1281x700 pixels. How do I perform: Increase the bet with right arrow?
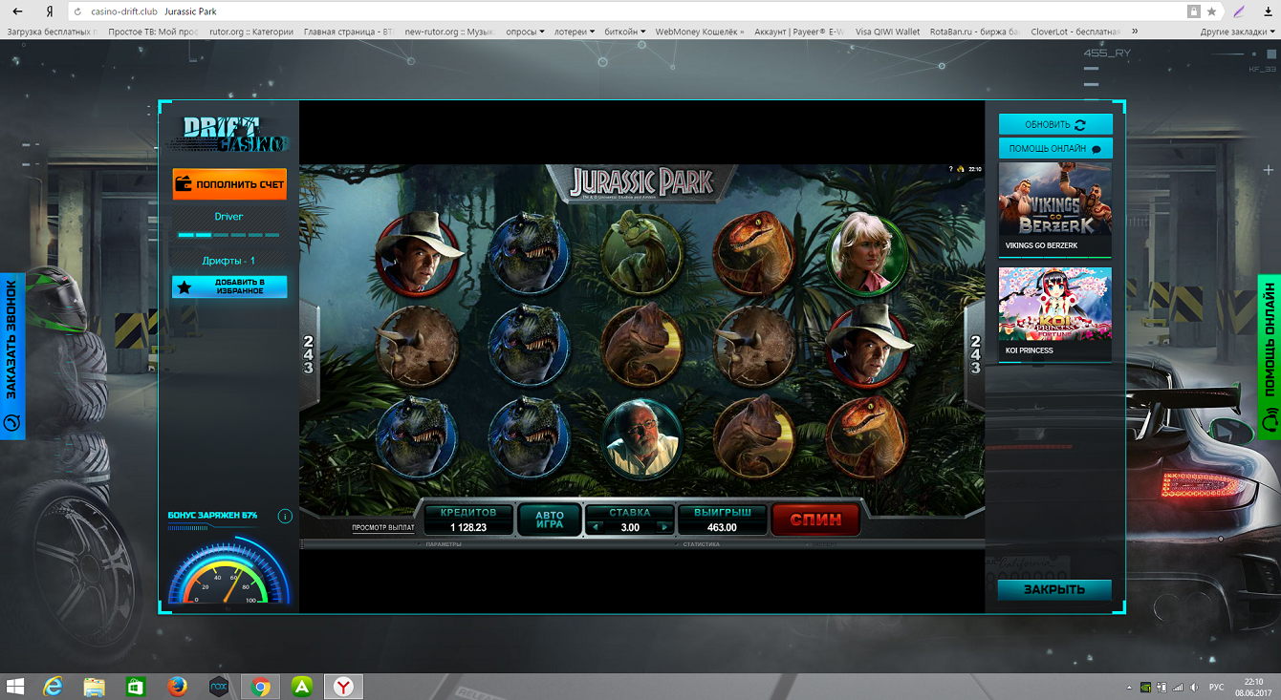click(663, 527)
